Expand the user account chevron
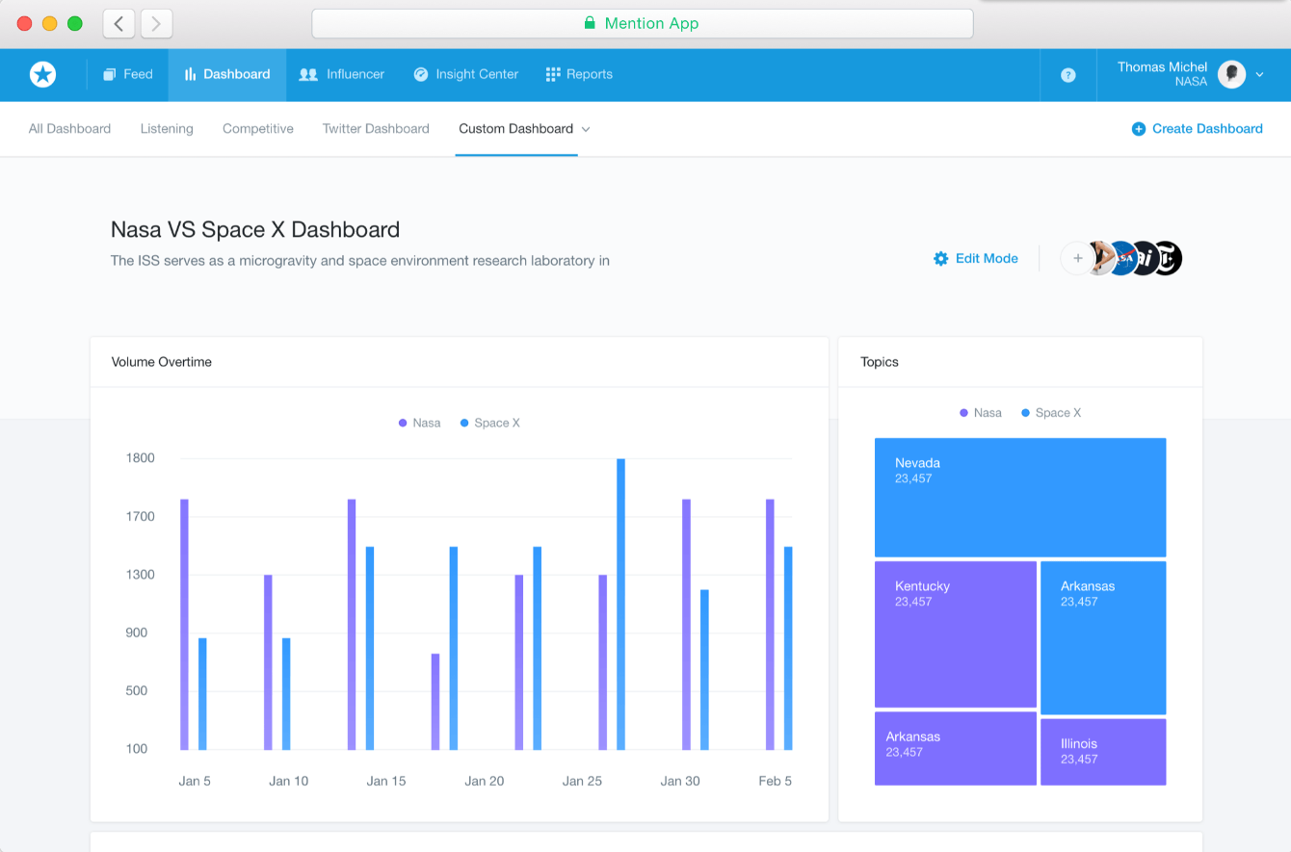The height and width of the screenshot is (852, 1291). point(1260,75)
